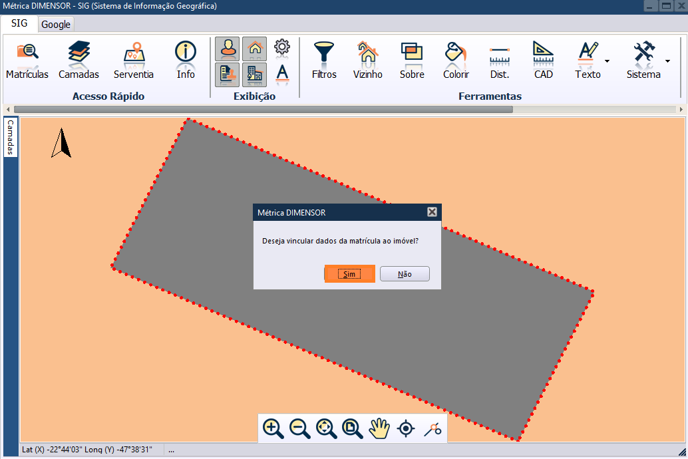Select the pan hand tool

tap(379, 428)
